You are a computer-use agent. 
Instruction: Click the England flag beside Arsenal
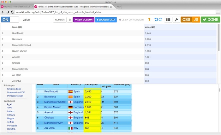(x=70, y=113)
